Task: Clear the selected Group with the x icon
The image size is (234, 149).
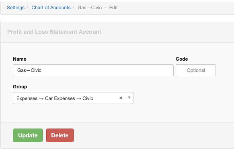Action: [x=121, y=98]
